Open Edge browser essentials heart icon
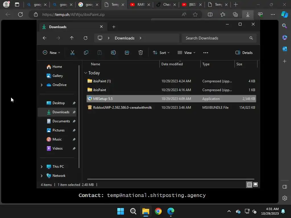The width and height of the screenshot is (291, 218). (x=260, y=14)
